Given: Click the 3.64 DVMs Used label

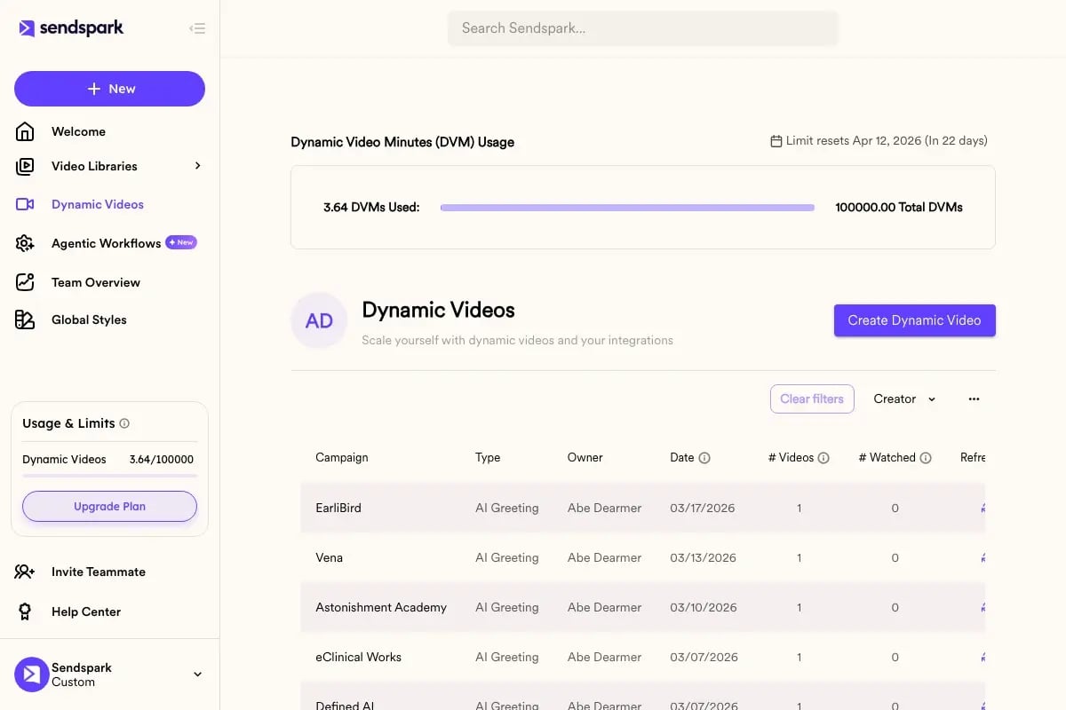Looking at the screenshot, I should pyautogui.click(x=371, y=207).
